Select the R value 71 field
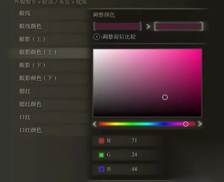This screenshot has height=182, width=224. (126, 141)
